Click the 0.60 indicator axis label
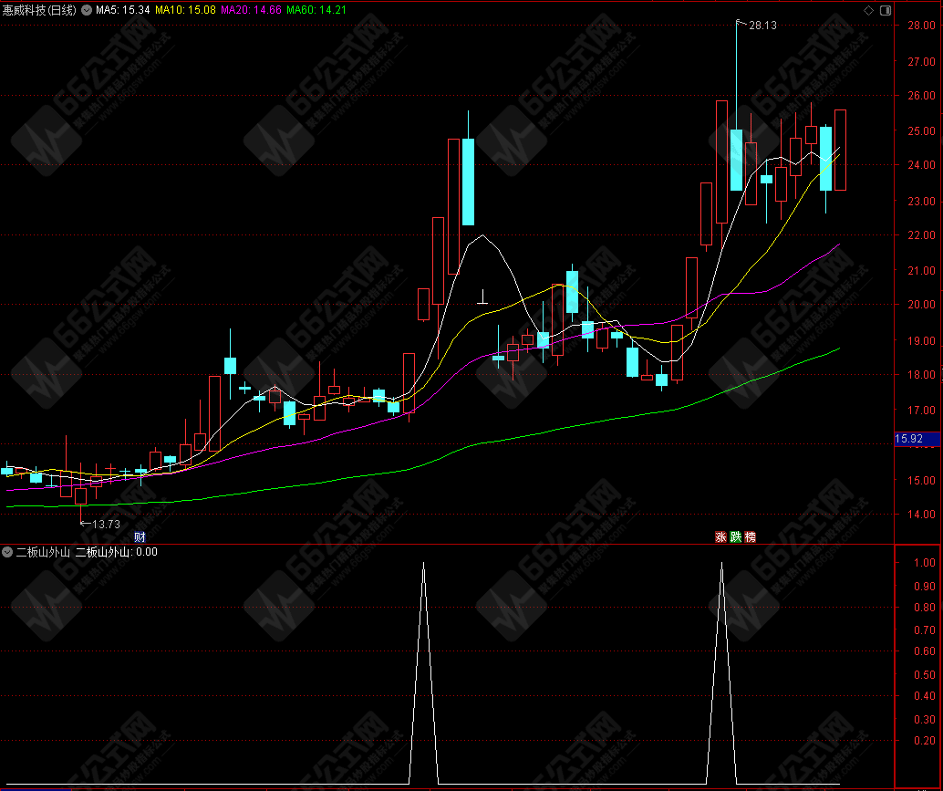943x791 pixels. coord(925,650)
